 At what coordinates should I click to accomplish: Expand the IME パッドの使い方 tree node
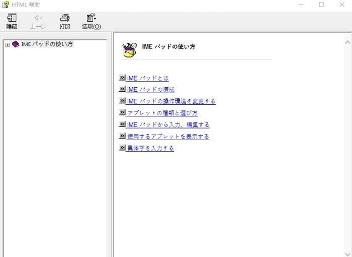pyautogui.click(x=8, y=45)
